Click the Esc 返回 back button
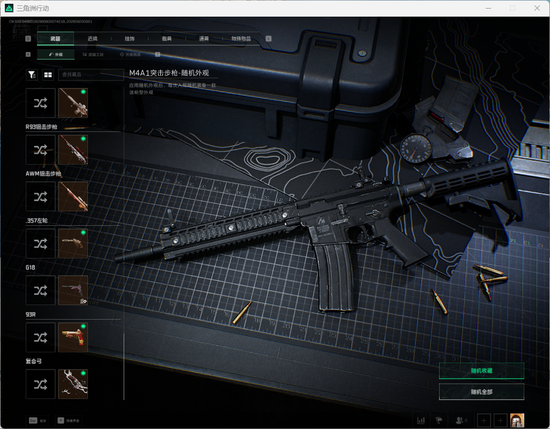This screenshot has height=429, width=550. [x=38, y=420]
